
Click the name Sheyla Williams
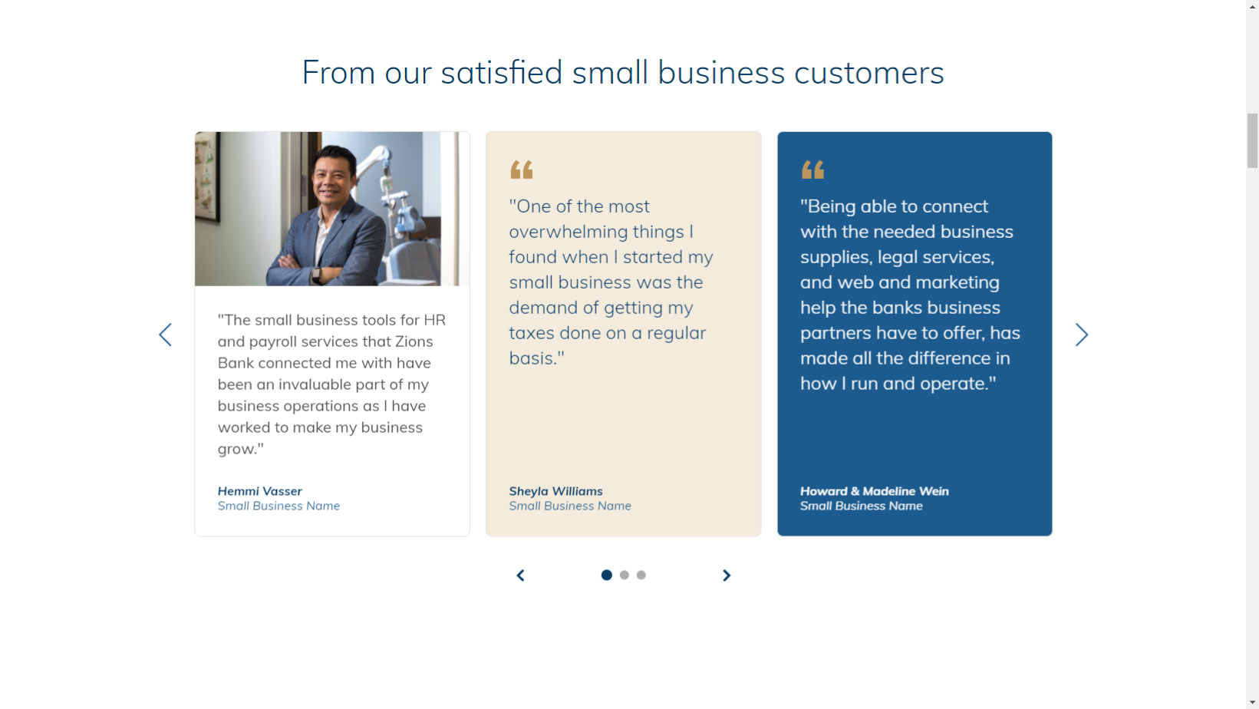point(555,491)
